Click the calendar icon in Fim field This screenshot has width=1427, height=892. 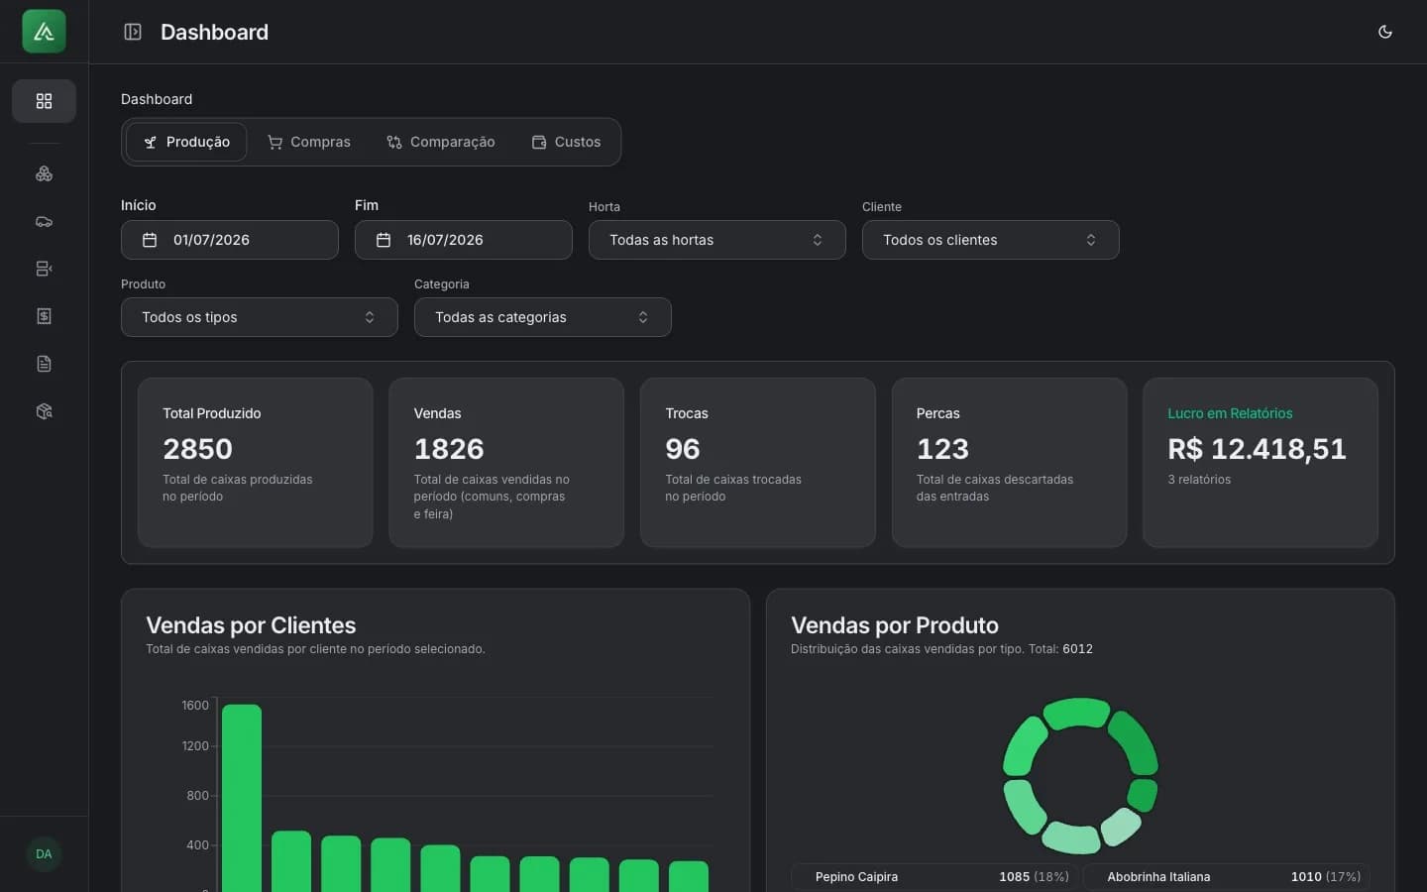384,240
